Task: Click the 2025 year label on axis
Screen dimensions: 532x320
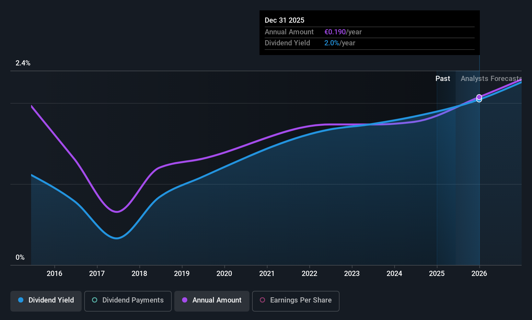Action: pyautogui.click(x=437, y=274)
